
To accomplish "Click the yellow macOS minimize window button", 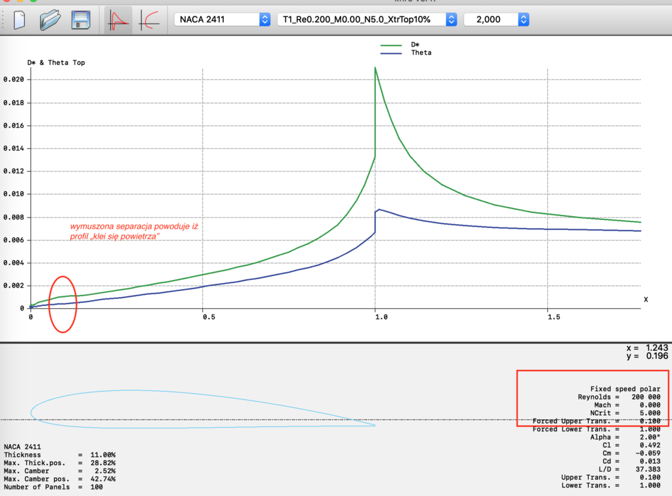I will tap(20, 1).
